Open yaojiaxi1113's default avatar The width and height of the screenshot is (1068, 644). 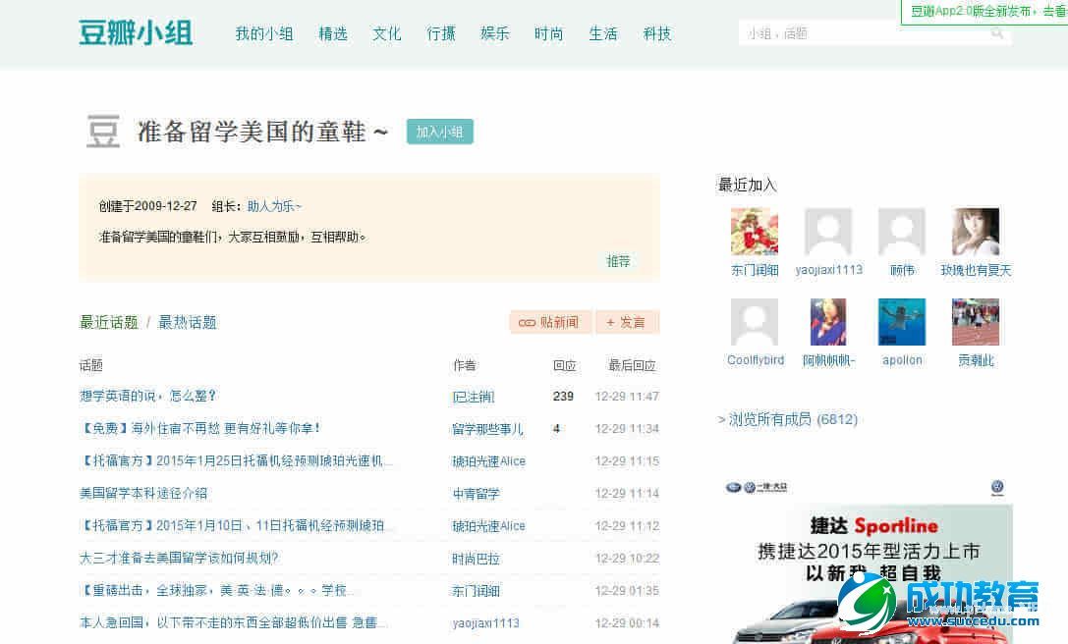point(828,232)
